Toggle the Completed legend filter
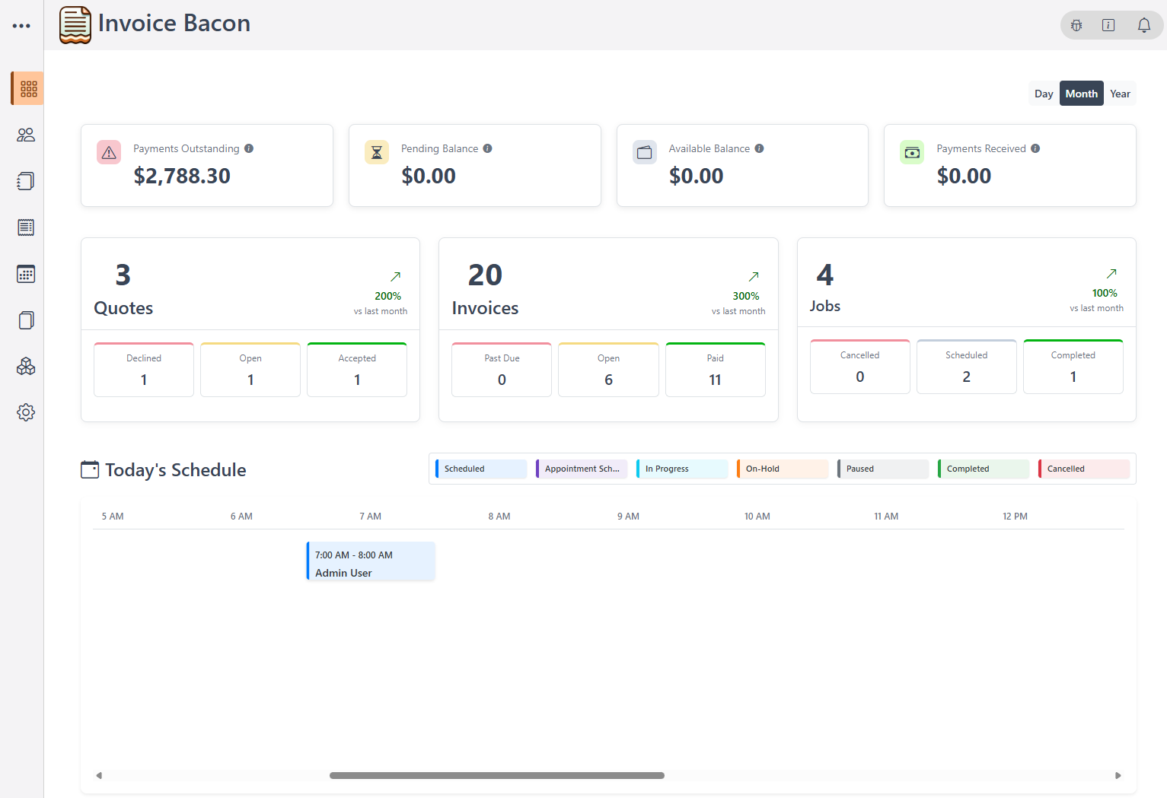Image resolution: width=1167 pixels, height=798 pixels. [984, 469]
